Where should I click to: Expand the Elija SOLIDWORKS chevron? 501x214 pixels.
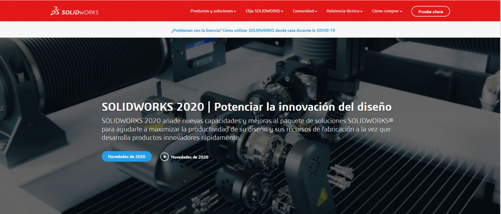pyautogui.click(x=282, y=12)
